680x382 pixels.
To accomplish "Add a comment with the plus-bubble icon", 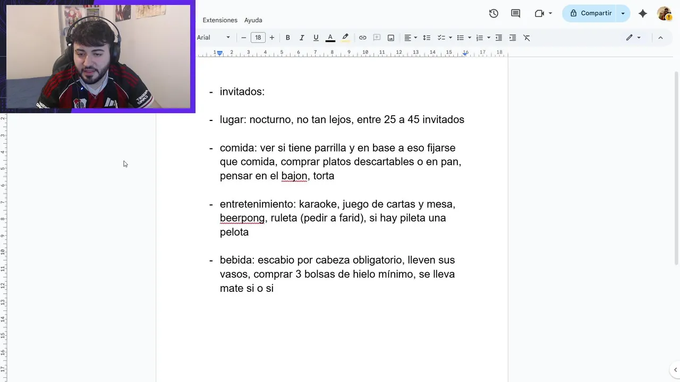I will click(x=377, y=38).
